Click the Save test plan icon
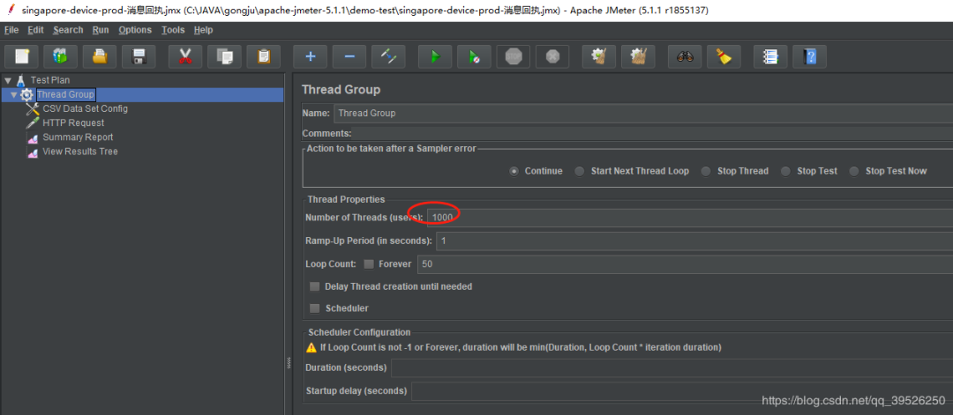The height and width of the screenshot is (415, 953). [x=139, y=56]
